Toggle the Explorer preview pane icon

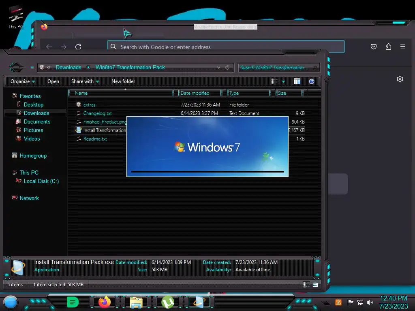(x=297, y=81)
